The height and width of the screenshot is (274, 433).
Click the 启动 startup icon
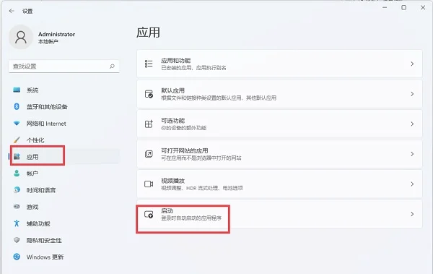pyautogui.click(x=149, y=214)
